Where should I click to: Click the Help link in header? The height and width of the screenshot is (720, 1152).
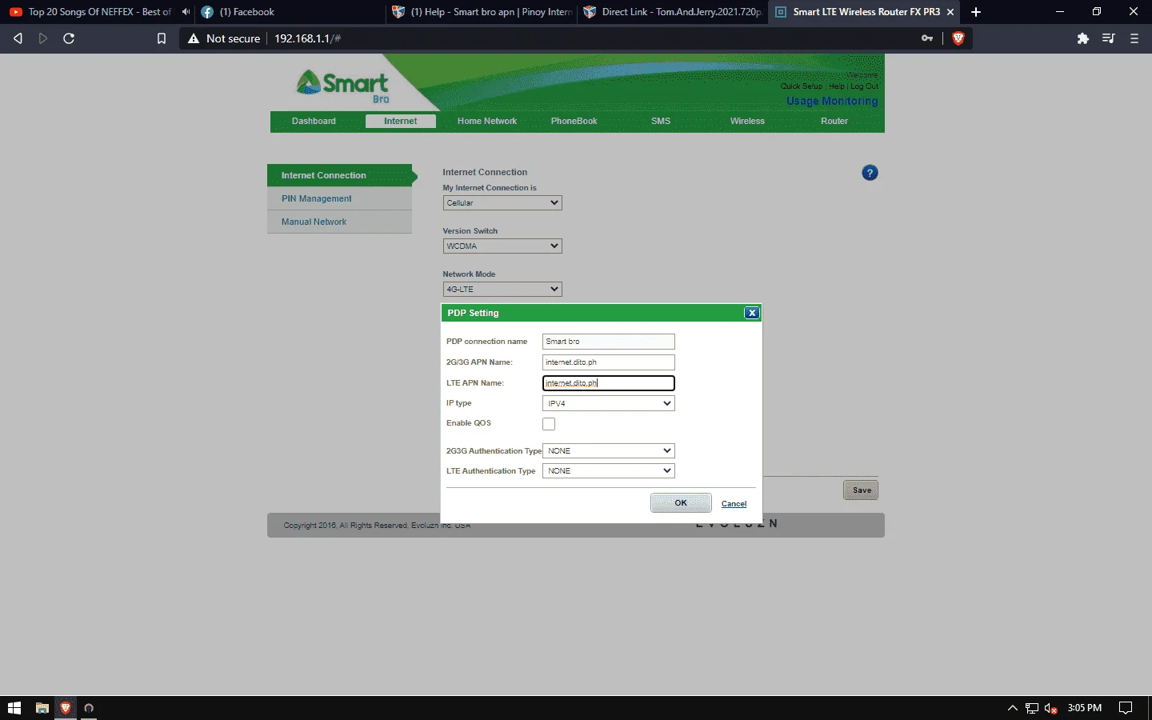tap(837, 86)
